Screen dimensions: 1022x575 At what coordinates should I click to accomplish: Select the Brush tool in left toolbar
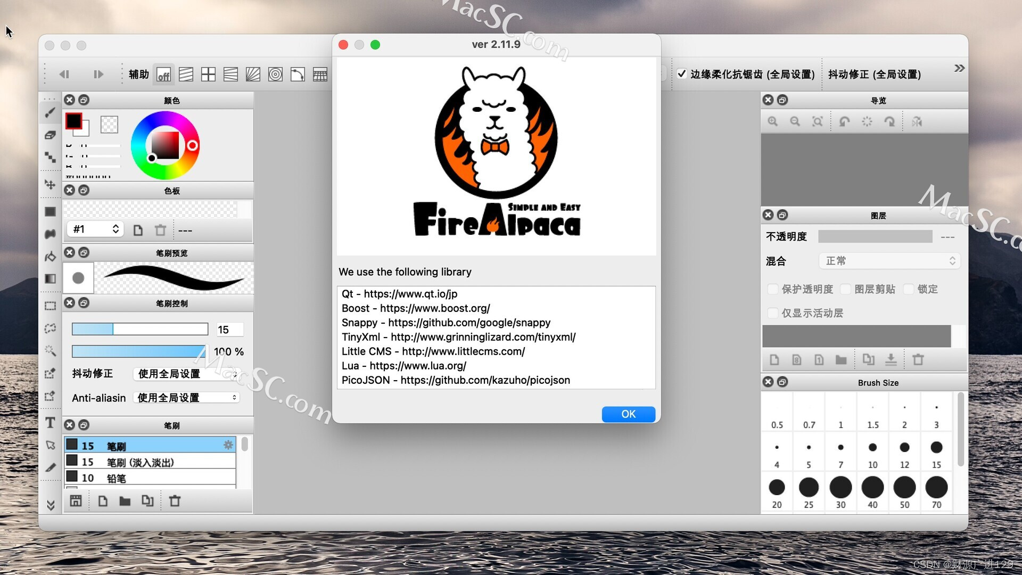[50, 112]
